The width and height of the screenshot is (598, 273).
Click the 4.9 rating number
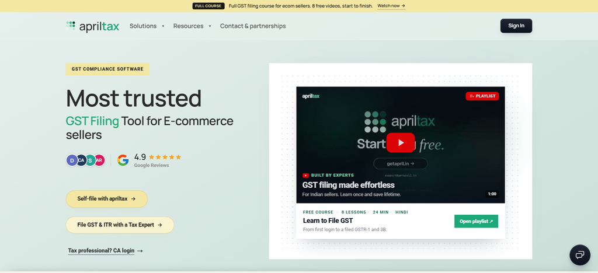[x=140, y=157]
